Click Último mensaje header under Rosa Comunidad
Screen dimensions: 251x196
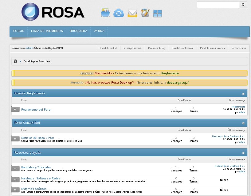coord(236,130)
